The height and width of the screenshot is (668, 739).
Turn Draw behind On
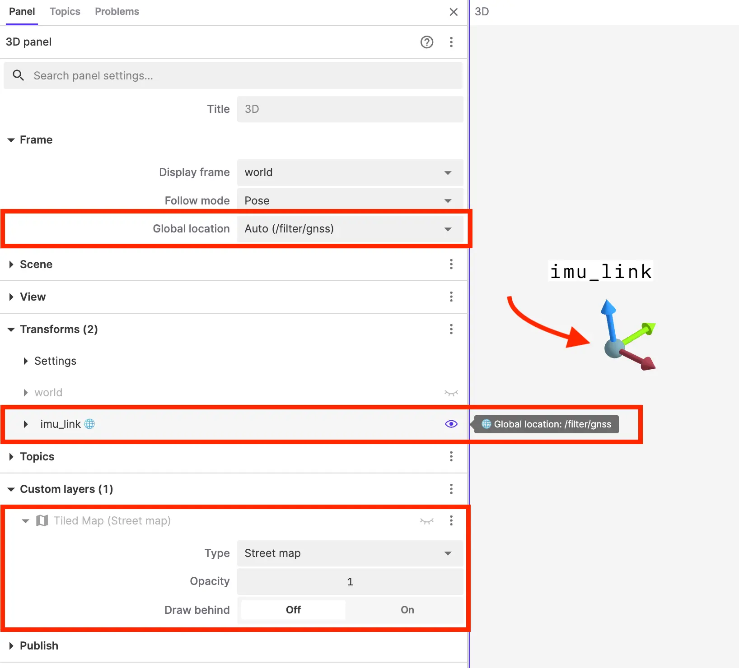(407, 610)
